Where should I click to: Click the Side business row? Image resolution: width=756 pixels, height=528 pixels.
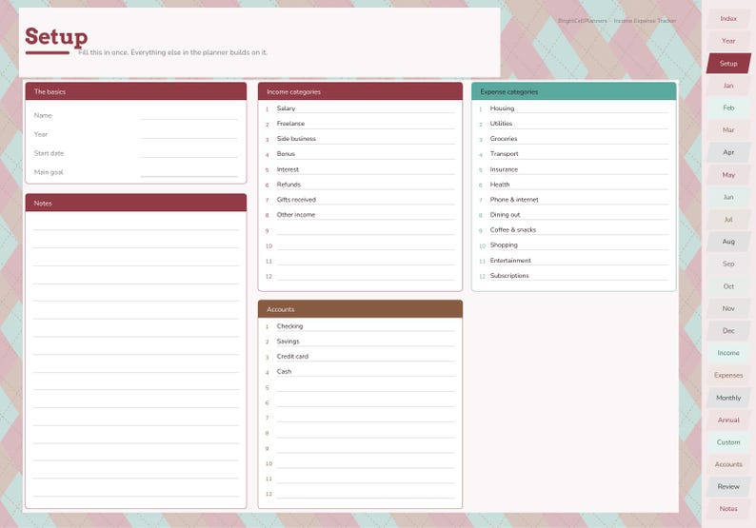coord(360,139)
